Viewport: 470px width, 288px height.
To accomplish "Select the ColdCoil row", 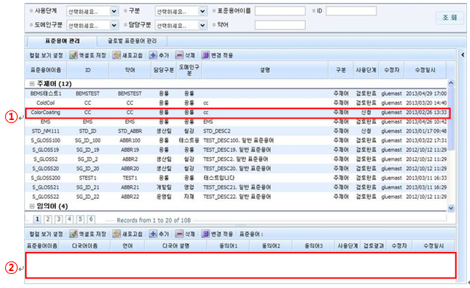I will [x=236, y=103].
